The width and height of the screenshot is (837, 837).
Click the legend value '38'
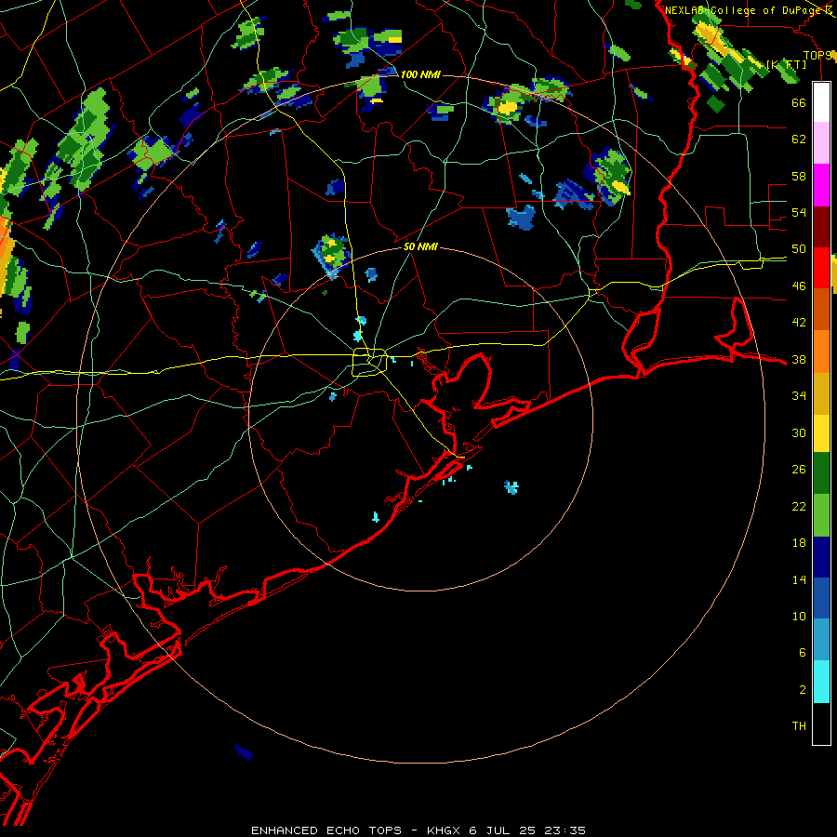pos(799,359)
